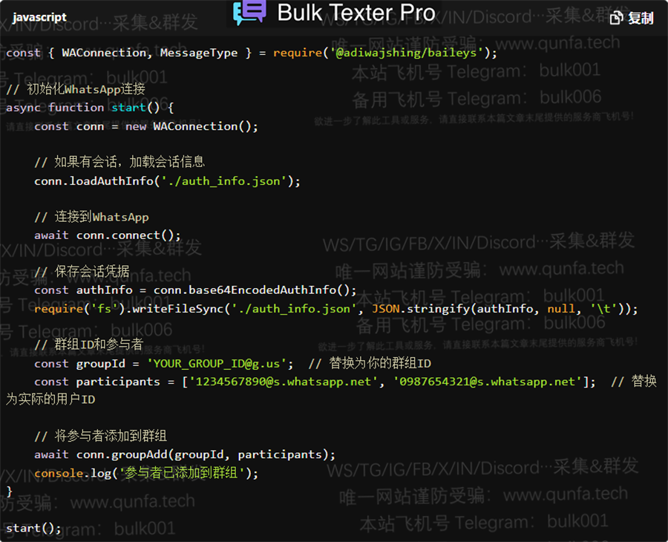Click the wrapped comment text "为实际的用户ID"
This screenshot has width=668, height=542.
[x=50, y=399]
